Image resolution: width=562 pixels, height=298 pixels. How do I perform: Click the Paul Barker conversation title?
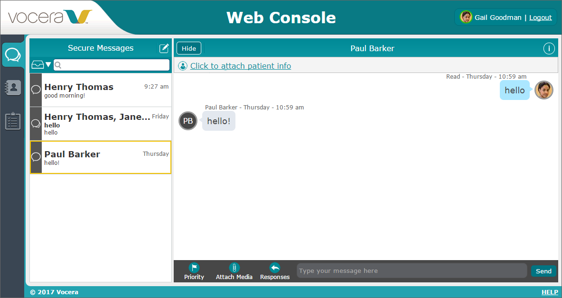coord(372,48)
